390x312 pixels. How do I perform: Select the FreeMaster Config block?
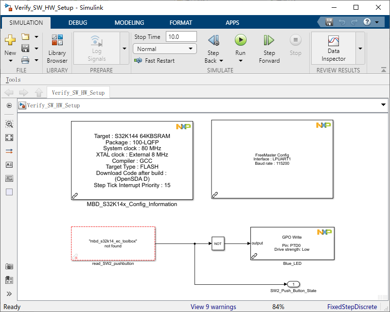pos(272,159)
